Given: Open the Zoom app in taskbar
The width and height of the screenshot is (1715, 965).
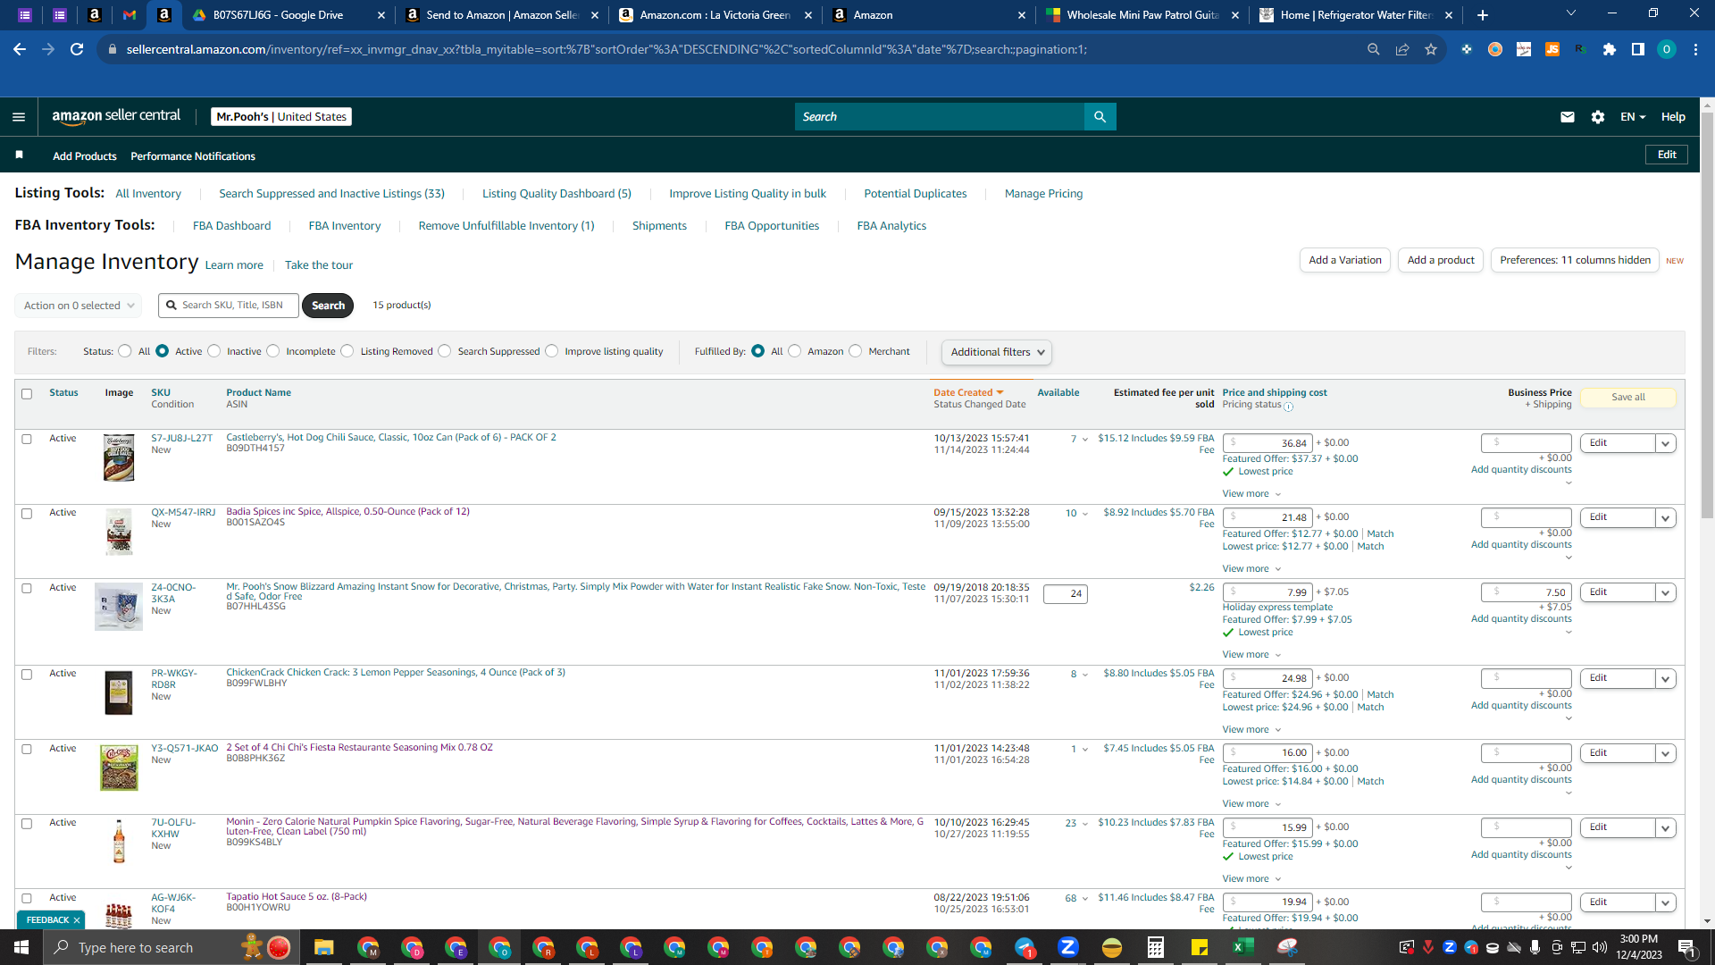Looking at the screenshot, I should pyautogui.click(x=1068, y=947).
